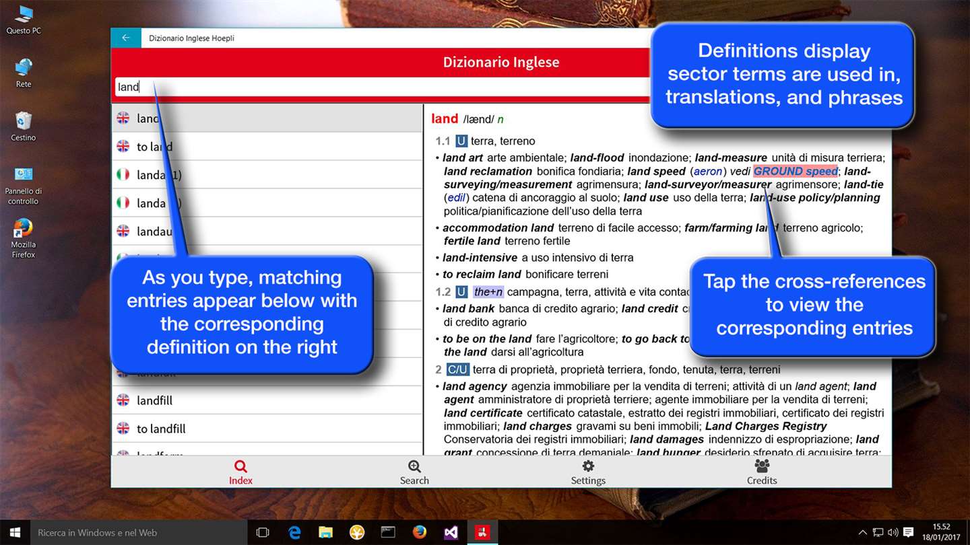Screen dimensions: 970x545
Task: Open the 'landfill' entry in the list
Action: coord(267,400)
